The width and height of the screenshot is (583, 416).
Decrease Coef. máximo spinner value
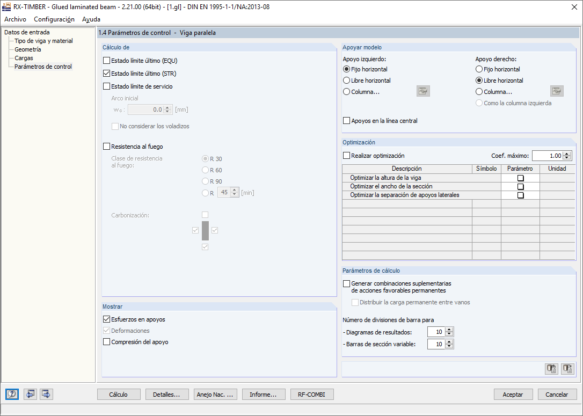click(x=567, y=158)
